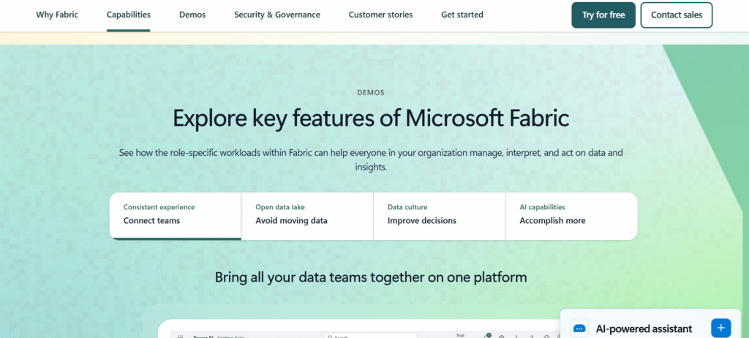
Task: Click the app launcher waffle icon in demo preview
Action: (x=180, y=336)
